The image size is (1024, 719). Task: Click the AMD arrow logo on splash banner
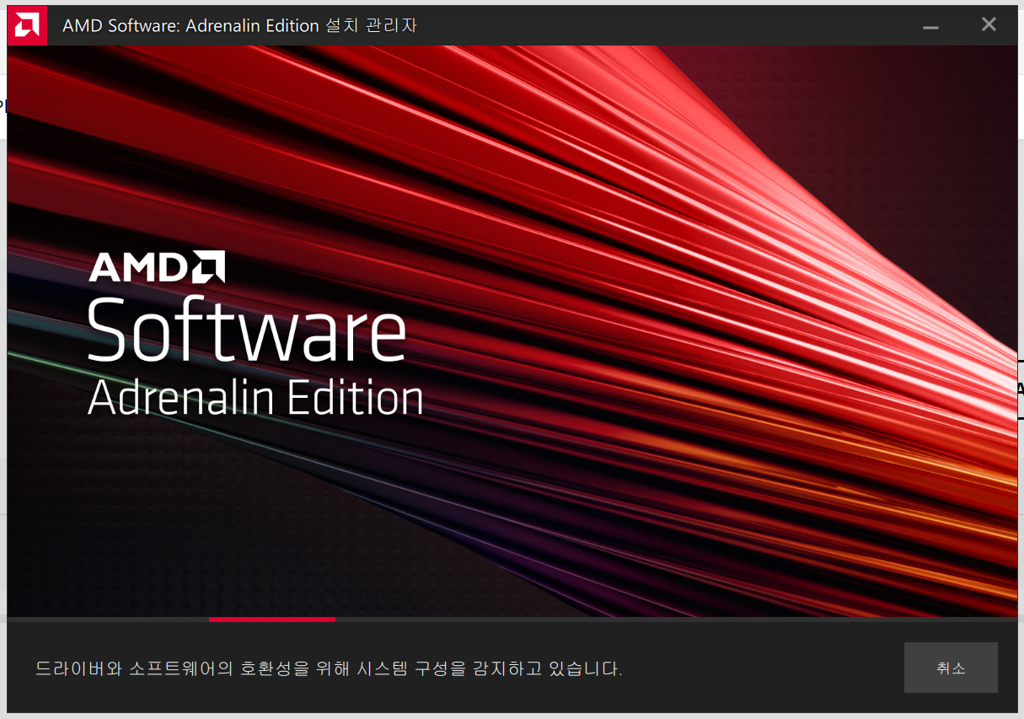point(208,266)
